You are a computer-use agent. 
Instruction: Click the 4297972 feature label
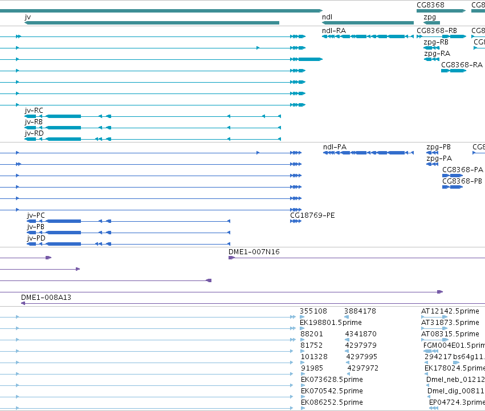click(x=362, y=368)
